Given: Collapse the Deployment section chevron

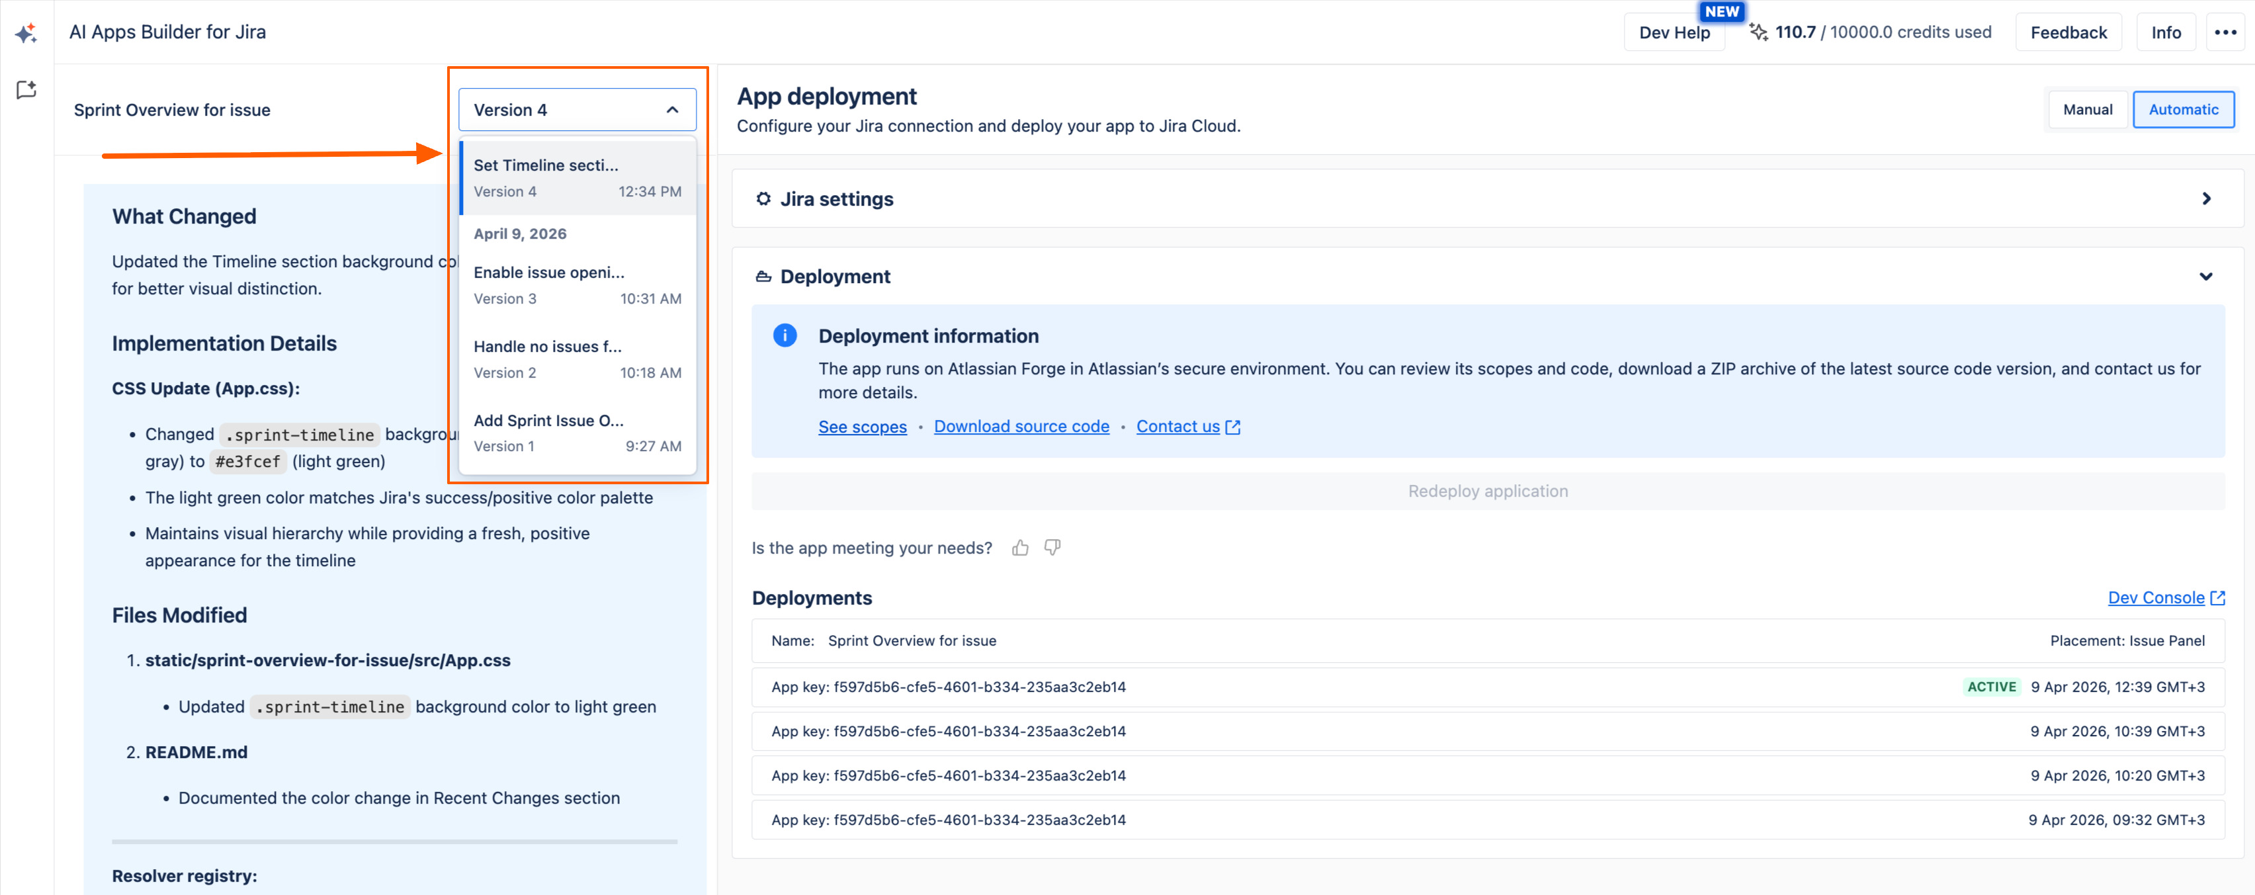Looking at the screenshot, I should click(2206, 277).
